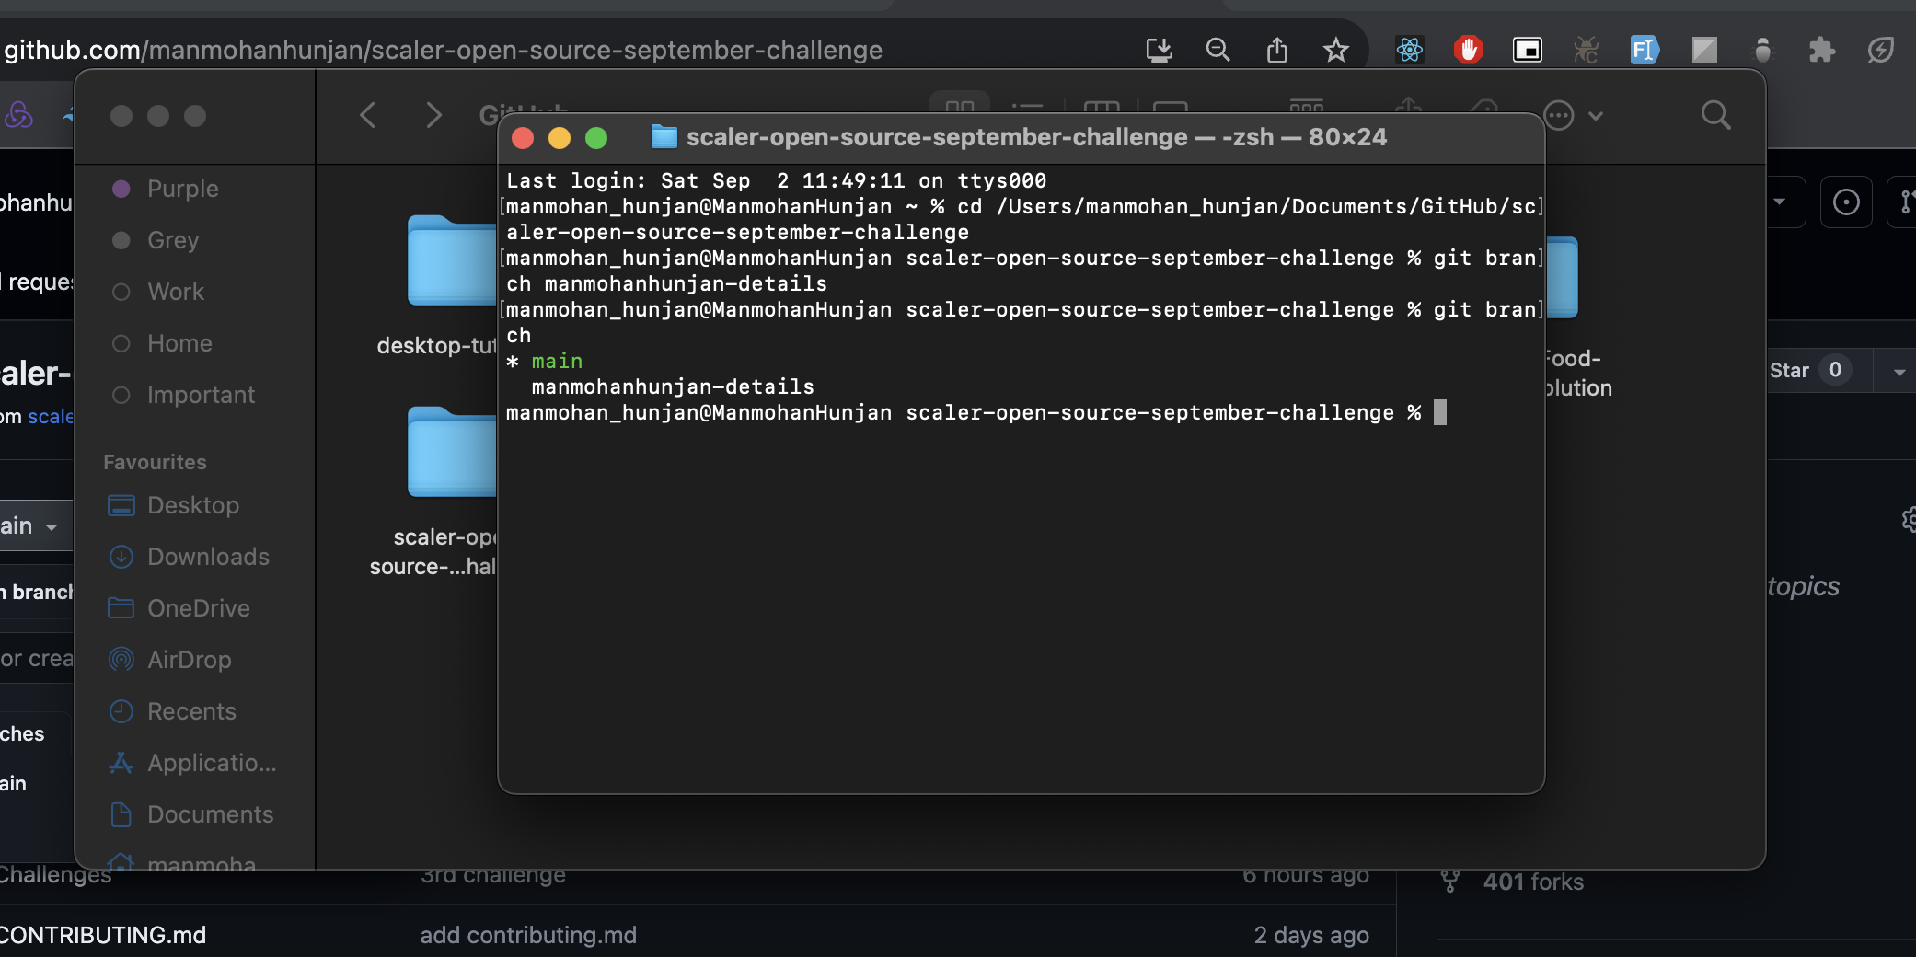Viewport: 1916px width, 957px height.
Task: Select AirDrop in the Finder sidebar
Action: tap(189, 659)
